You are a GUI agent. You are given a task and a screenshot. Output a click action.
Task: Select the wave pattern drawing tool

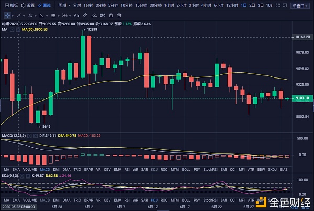click(65, 15)
